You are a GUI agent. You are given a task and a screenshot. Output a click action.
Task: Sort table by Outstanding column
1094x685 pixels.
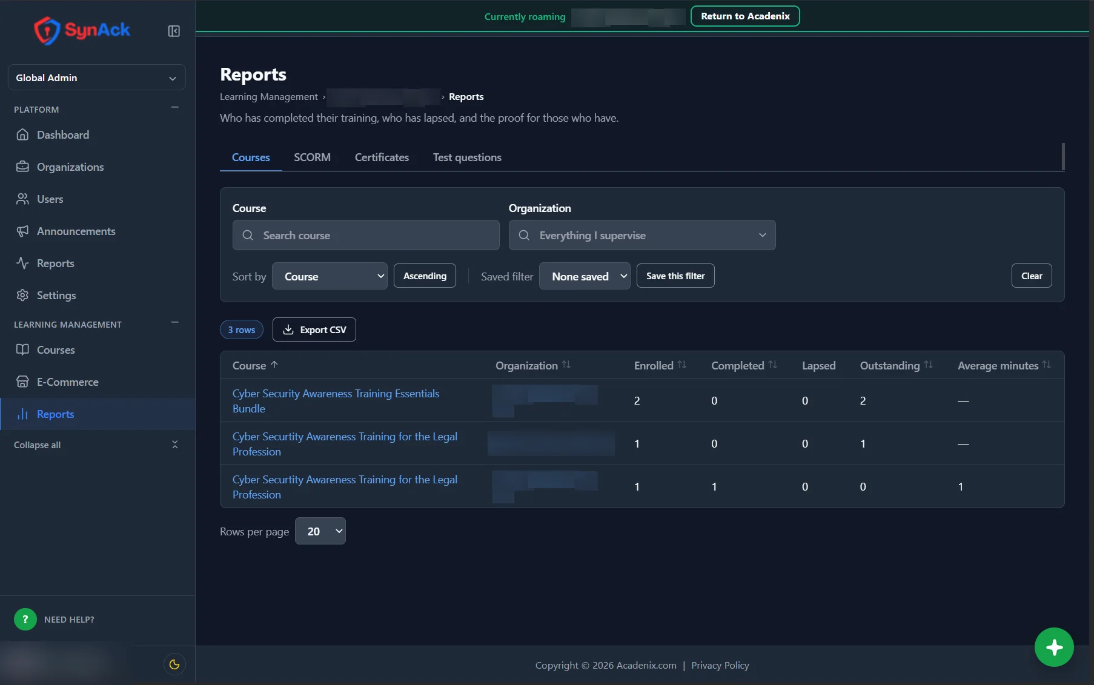(x=897, y=365)
